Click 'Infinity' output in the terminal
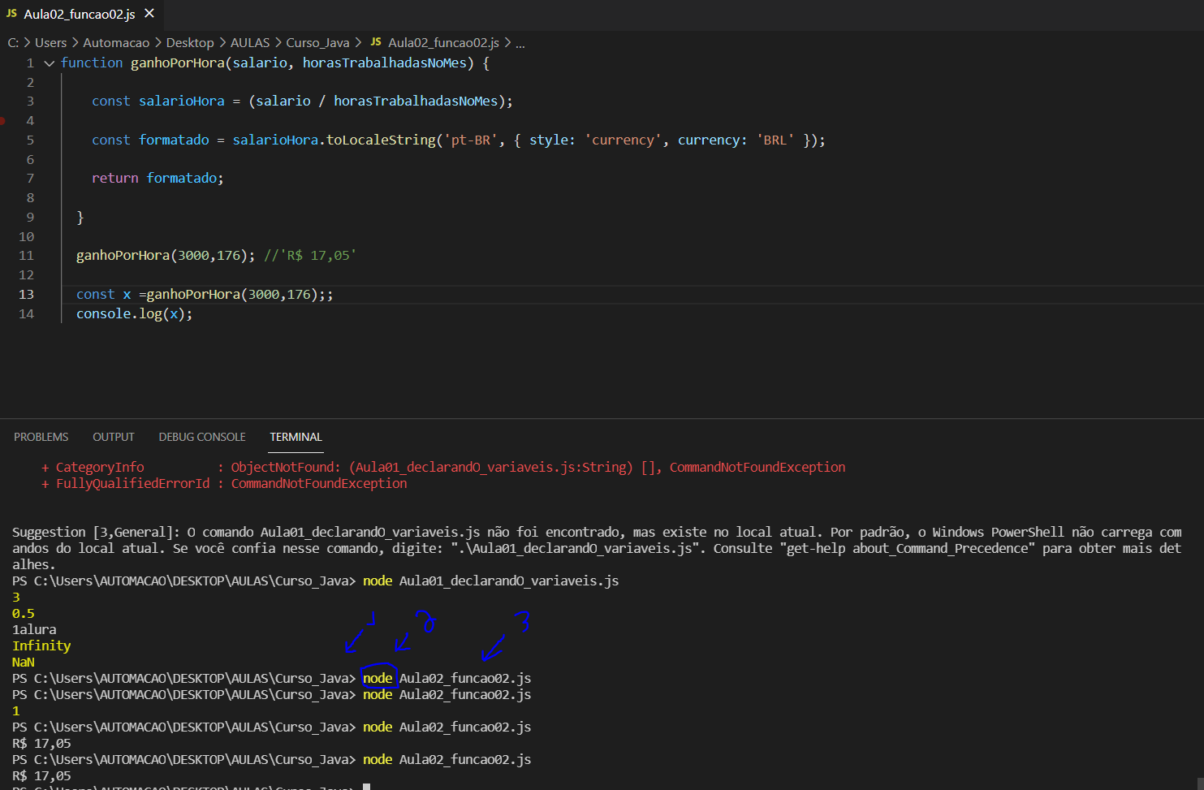The width and height of the screenshot is (1204, 790). pos(41,646)
